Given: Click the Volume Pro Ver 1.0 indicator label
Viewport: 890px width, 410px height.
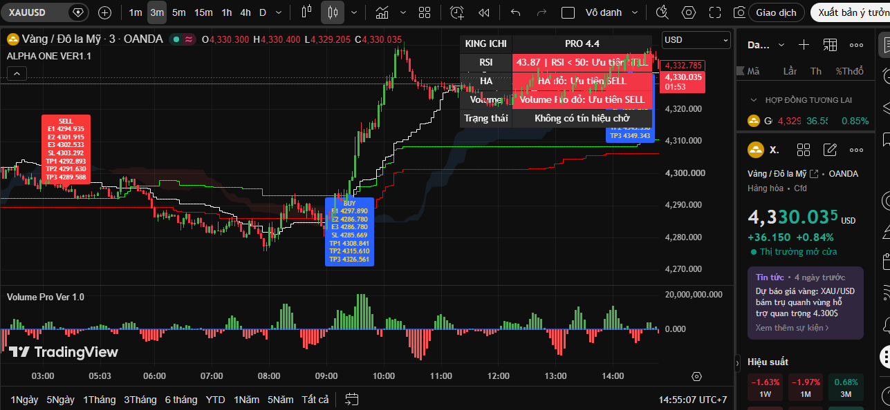Looking at the screenshot, I should 46,297.
